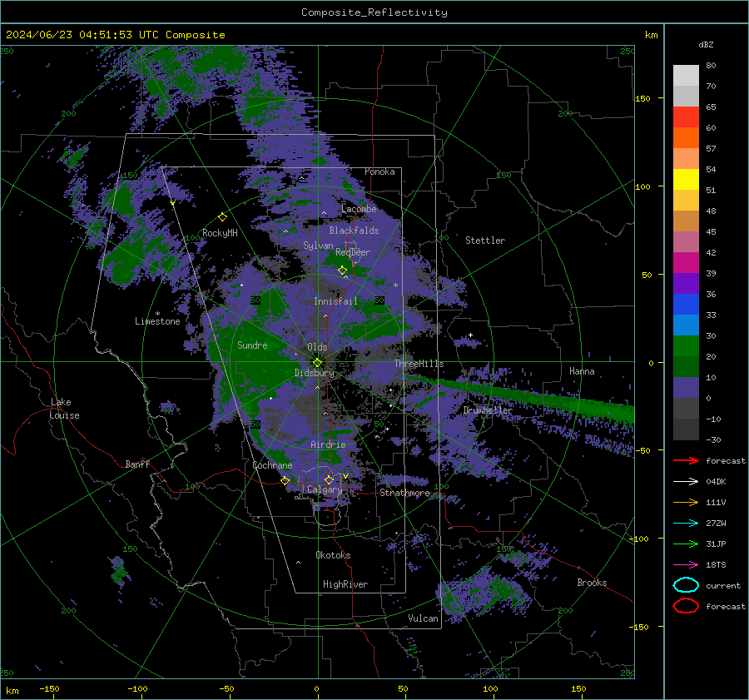Click the Innisfail label on map

335,301
